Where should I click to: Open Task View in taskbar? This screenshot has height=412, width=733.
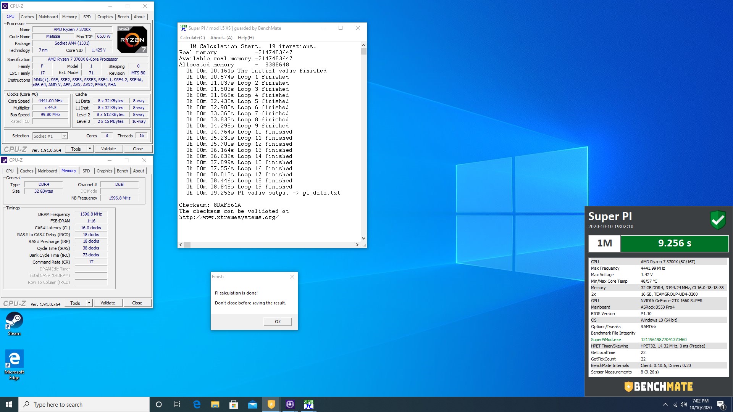177,404
